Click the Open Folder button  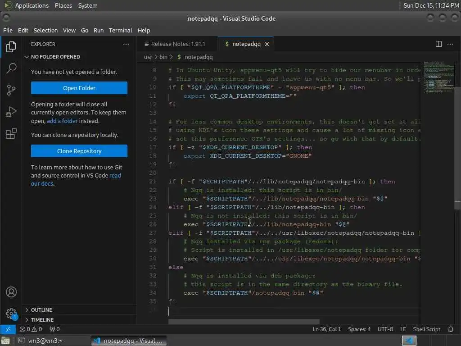(x=79, y=88)
